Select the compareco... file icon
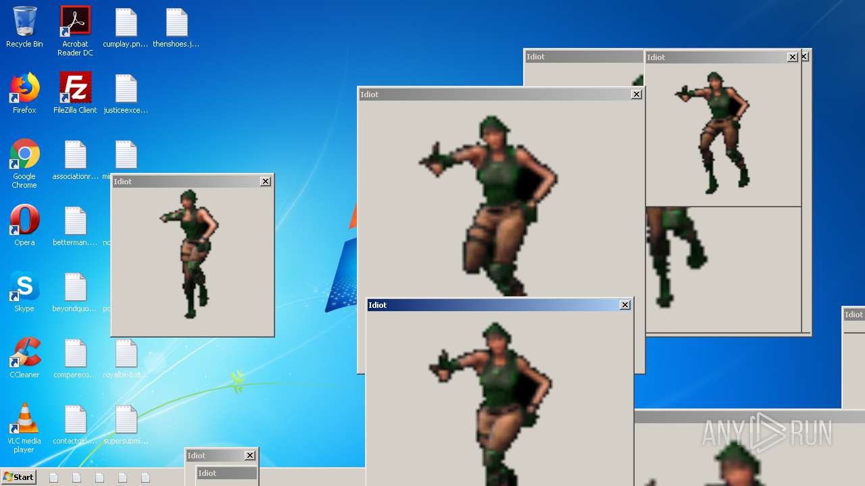This screenshot has height=486, width=865. pyautogui.click(x=75, y=358)
